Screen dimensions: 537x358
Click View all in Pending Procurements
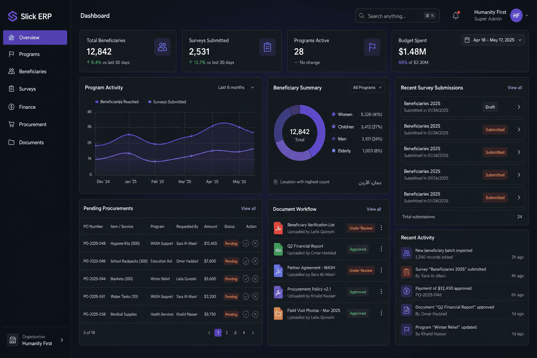[x=248, y=208]
